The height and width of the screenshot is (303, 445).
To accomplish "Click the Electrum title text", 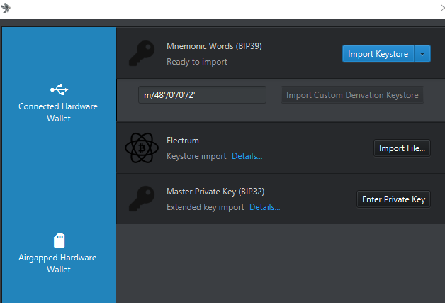I will pyautogui.click(x=183, y=141).
